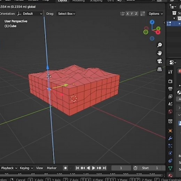Open the Material properties tab
This screenshot has height=181, width=181.
coord(170,175)
